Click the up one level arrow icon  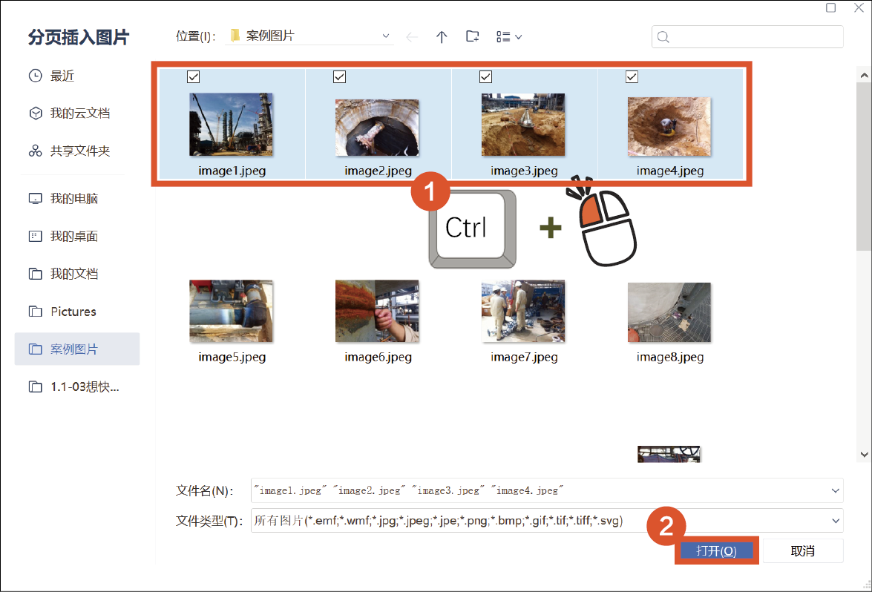442,36
